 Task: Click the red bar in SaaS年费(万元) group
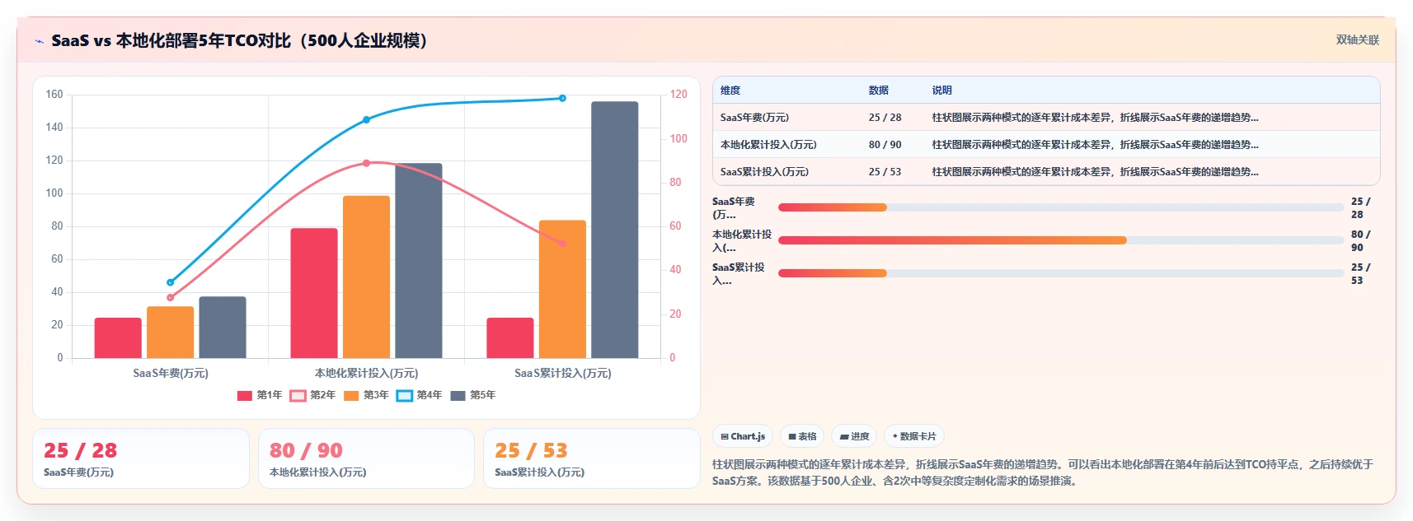pos(118,338)
